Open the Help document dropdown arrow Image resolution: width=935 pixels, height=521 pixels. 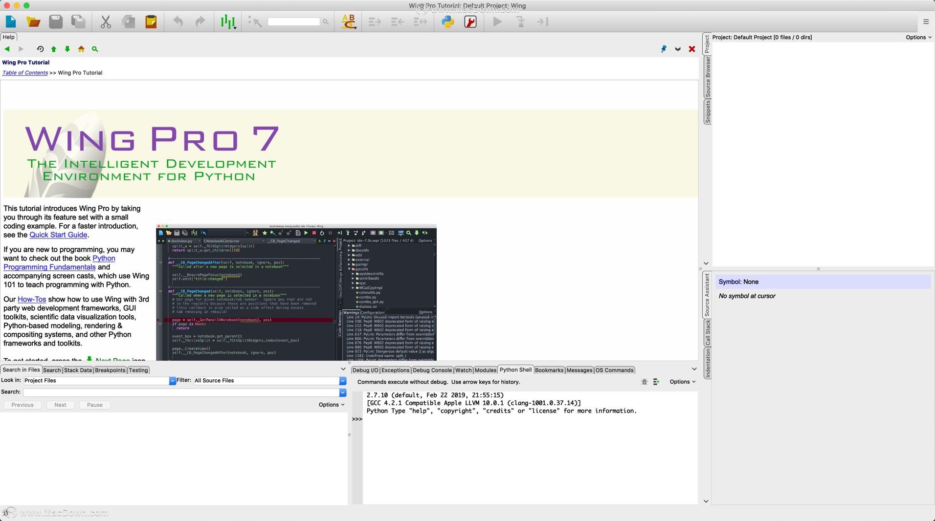pyautogui.click(x=678, y=49)
